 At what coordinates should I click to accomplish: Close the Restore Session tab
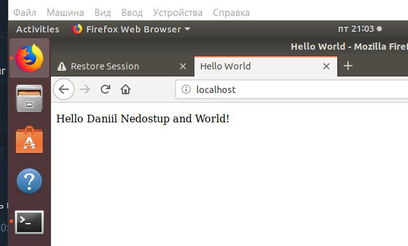click(183, 66)
